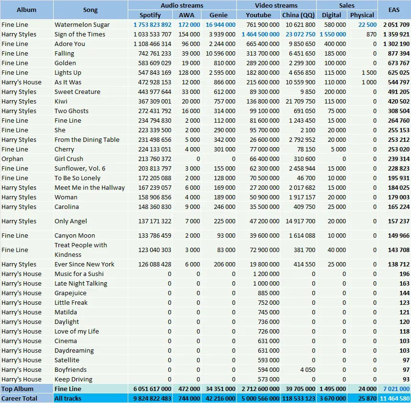Click Top Album EAS 7 021 000
This screenshot has height=403, width=411.
pyautogui.click(x=396, y=389)
